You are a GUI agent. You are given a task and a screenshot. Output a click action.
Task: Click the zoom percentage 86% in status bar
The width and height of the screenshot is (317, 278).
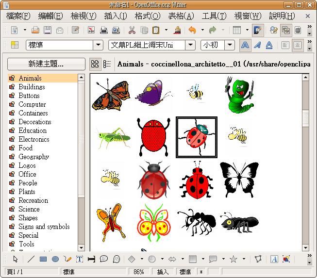point(139,272)
